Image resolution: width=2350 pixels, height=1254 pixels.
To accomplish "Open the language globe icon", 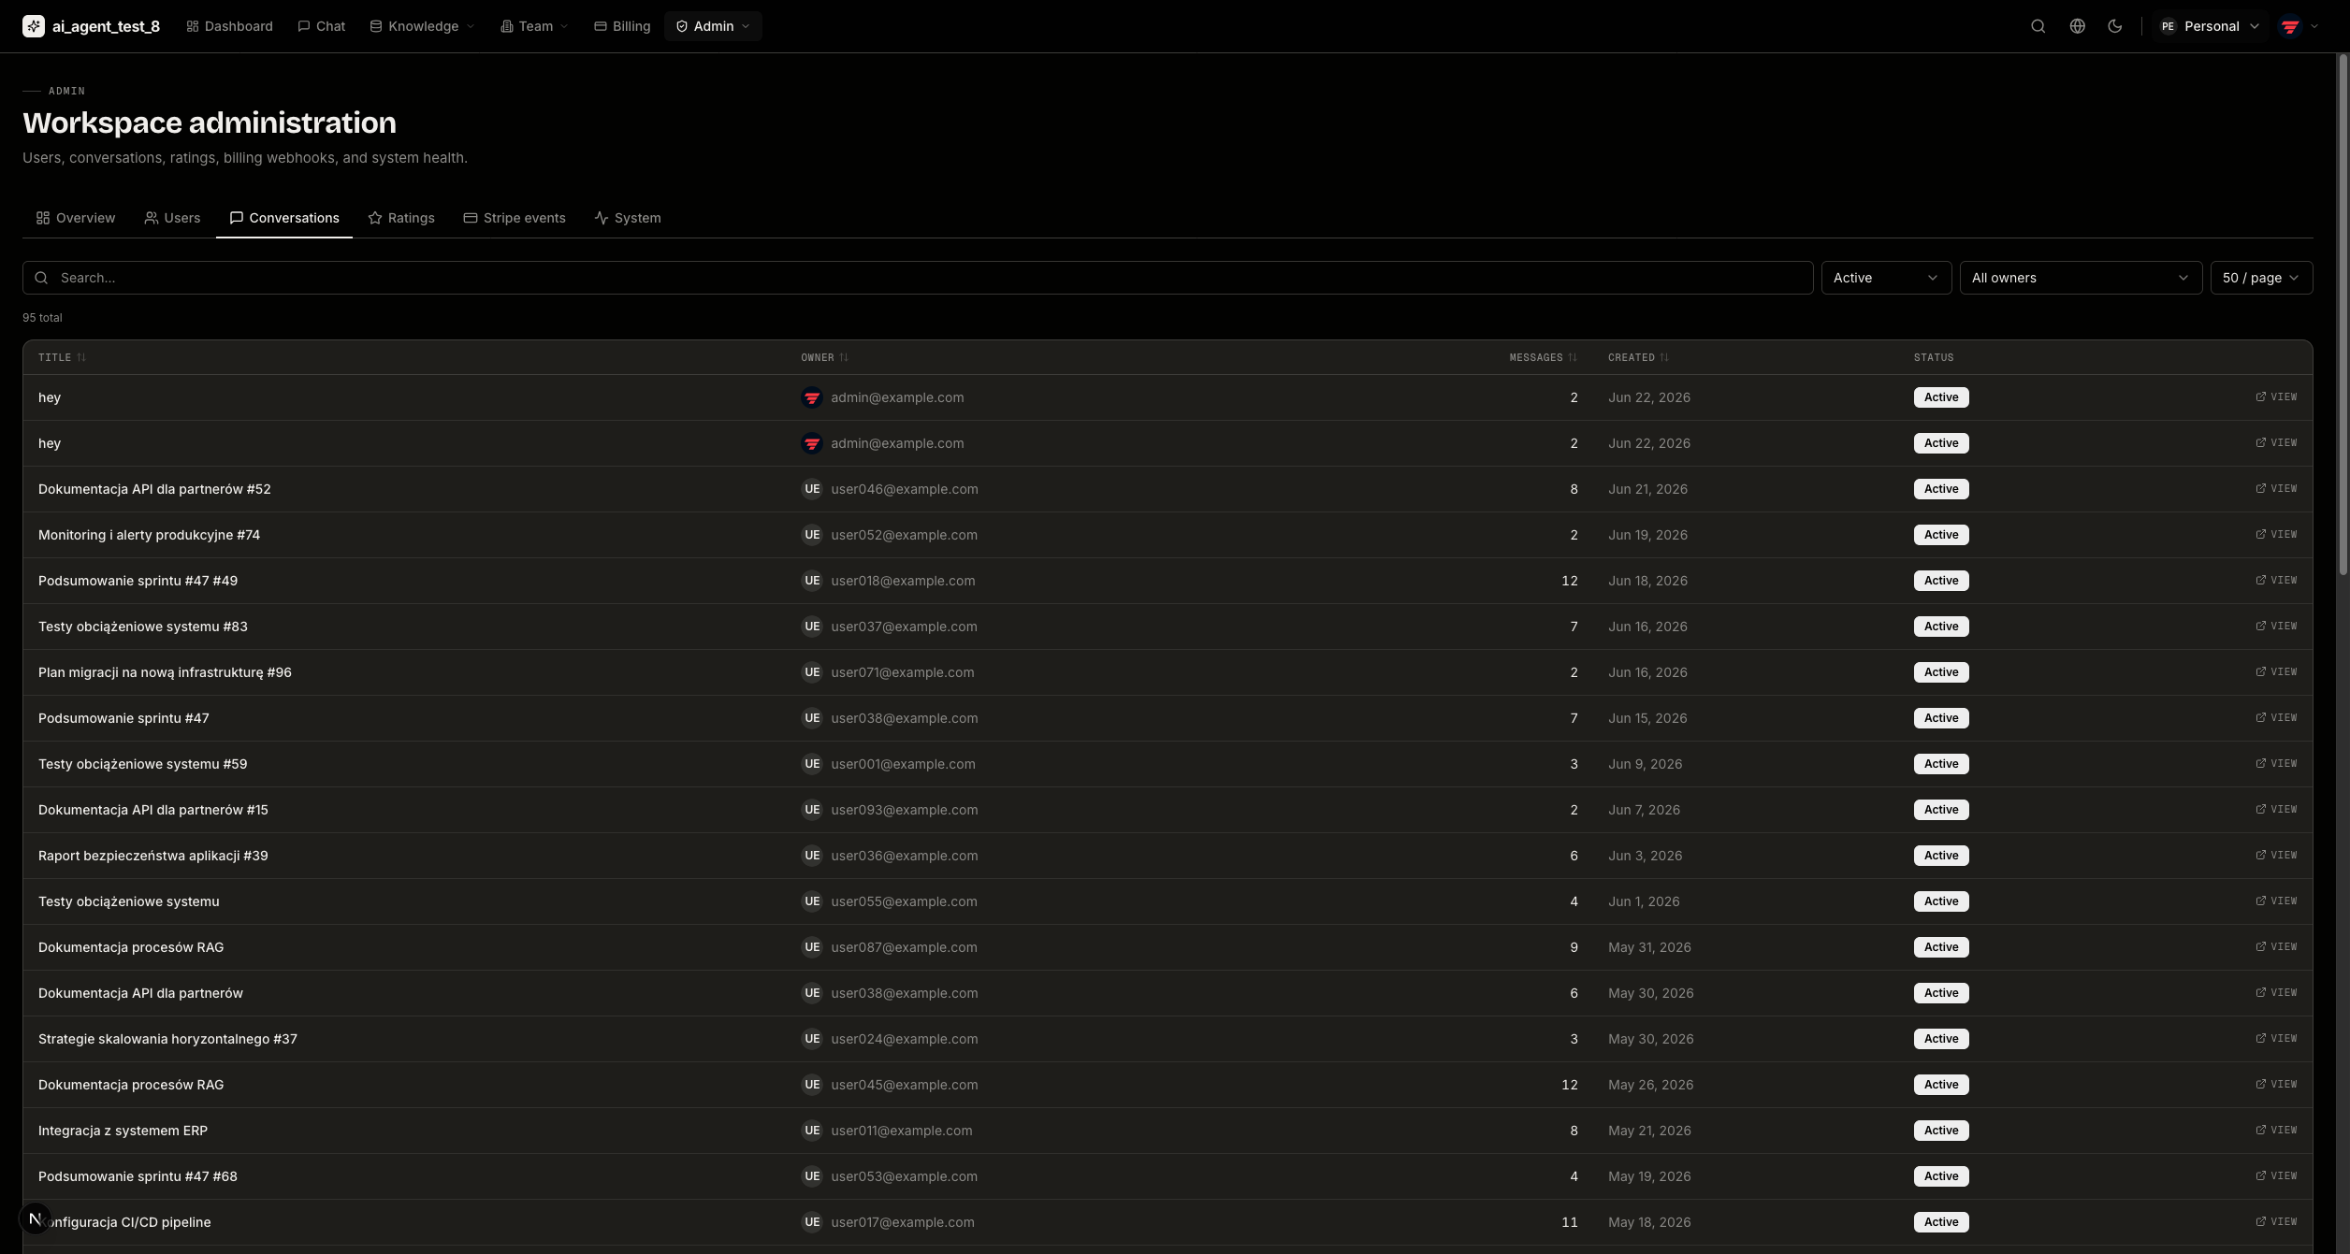I will click(x=2077, y=26).
